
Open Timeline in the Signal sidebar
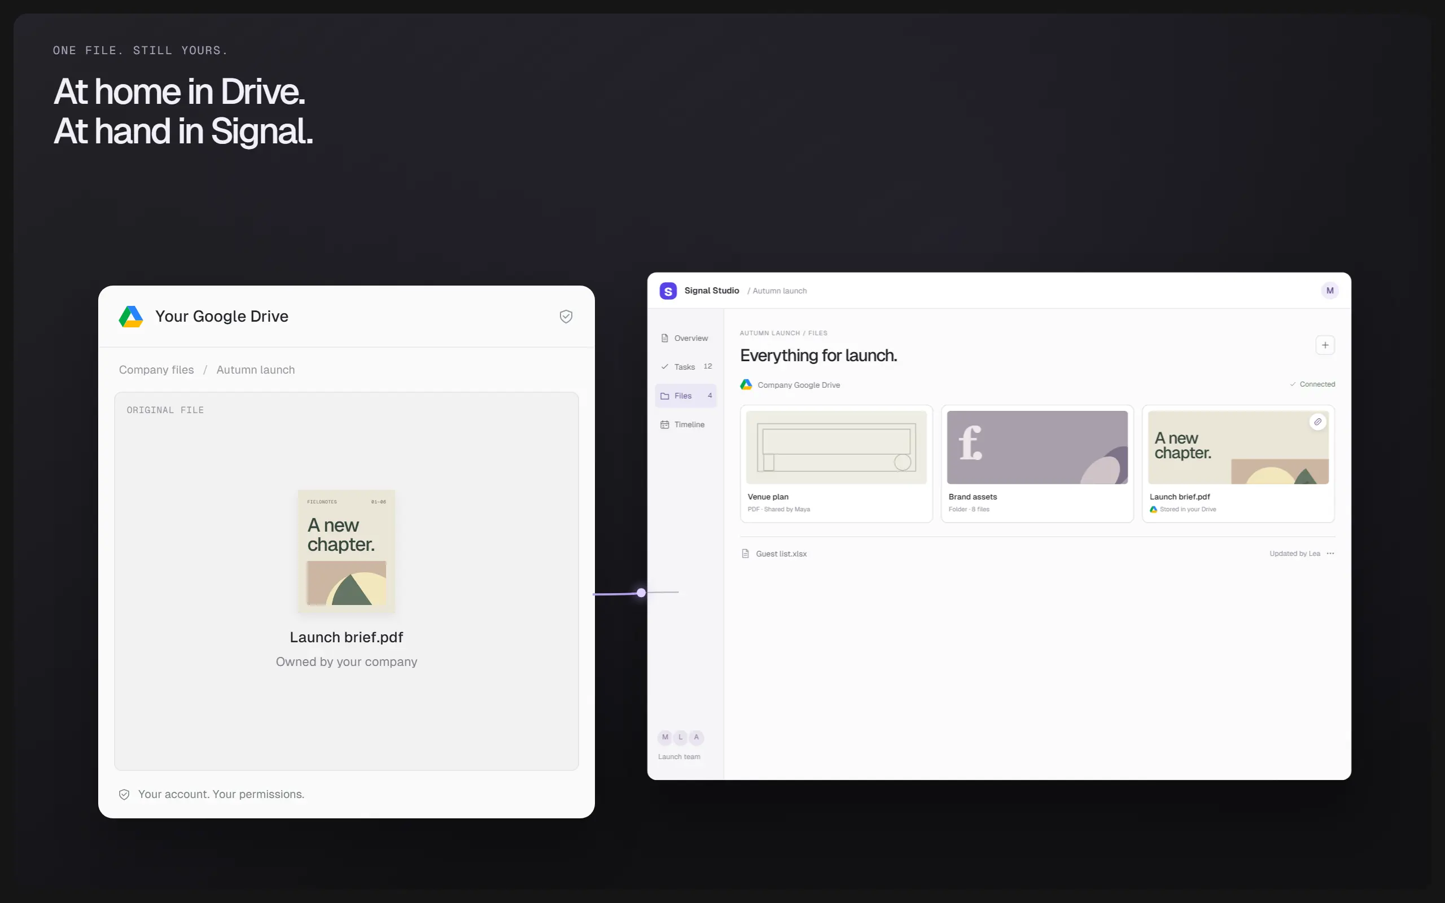click(x=685, y=424)
